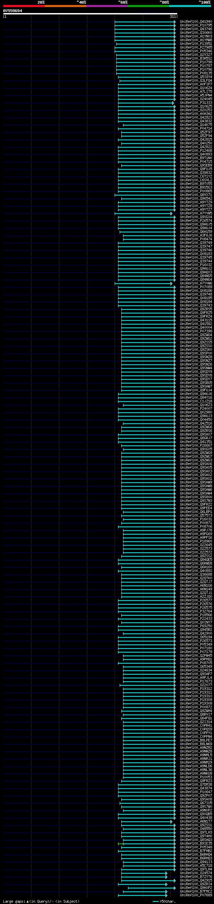Select the UniRef100_P19312 label
This screenshot has height=904, width=214.
pyautogui.click(x=196, y=689)
